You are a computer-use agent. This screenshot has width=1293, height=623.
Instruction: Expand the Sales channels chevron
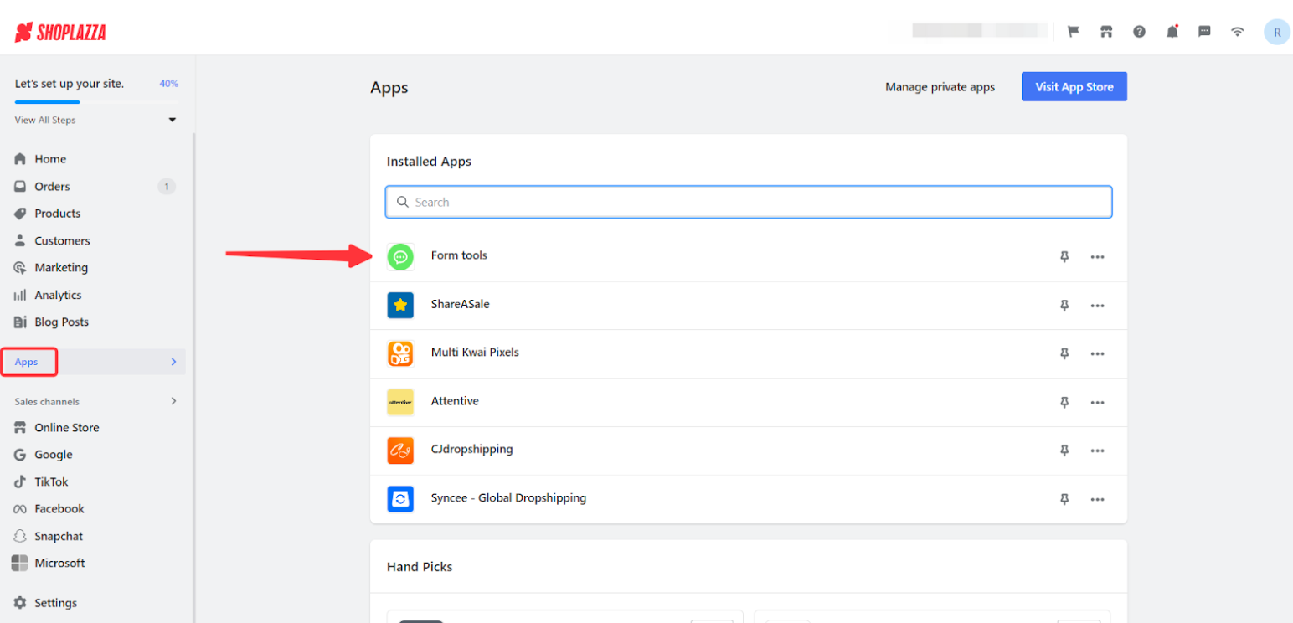click(173, 401)
